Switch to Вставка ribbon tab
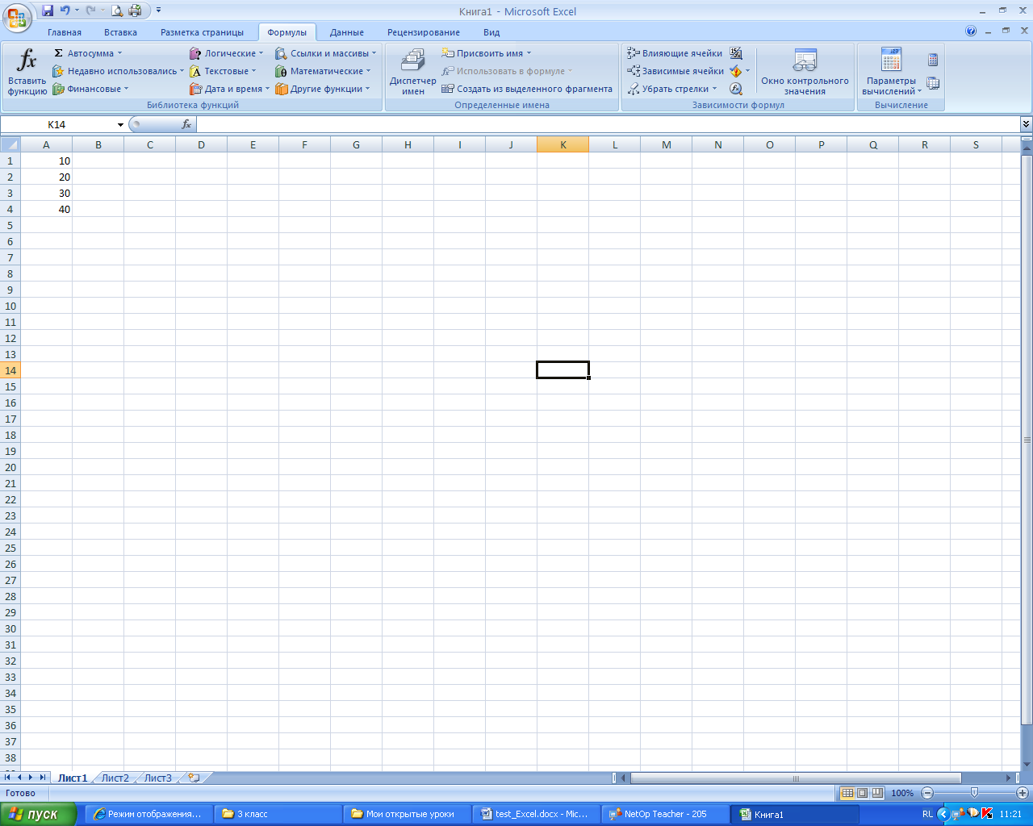 120,32
